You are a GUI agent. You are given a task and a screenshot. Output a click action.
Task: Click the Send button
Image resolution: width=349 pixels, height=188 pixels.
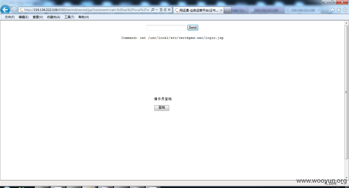[x=193, y=28]
